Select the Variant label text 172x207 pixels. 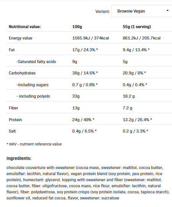pos(103,11)
